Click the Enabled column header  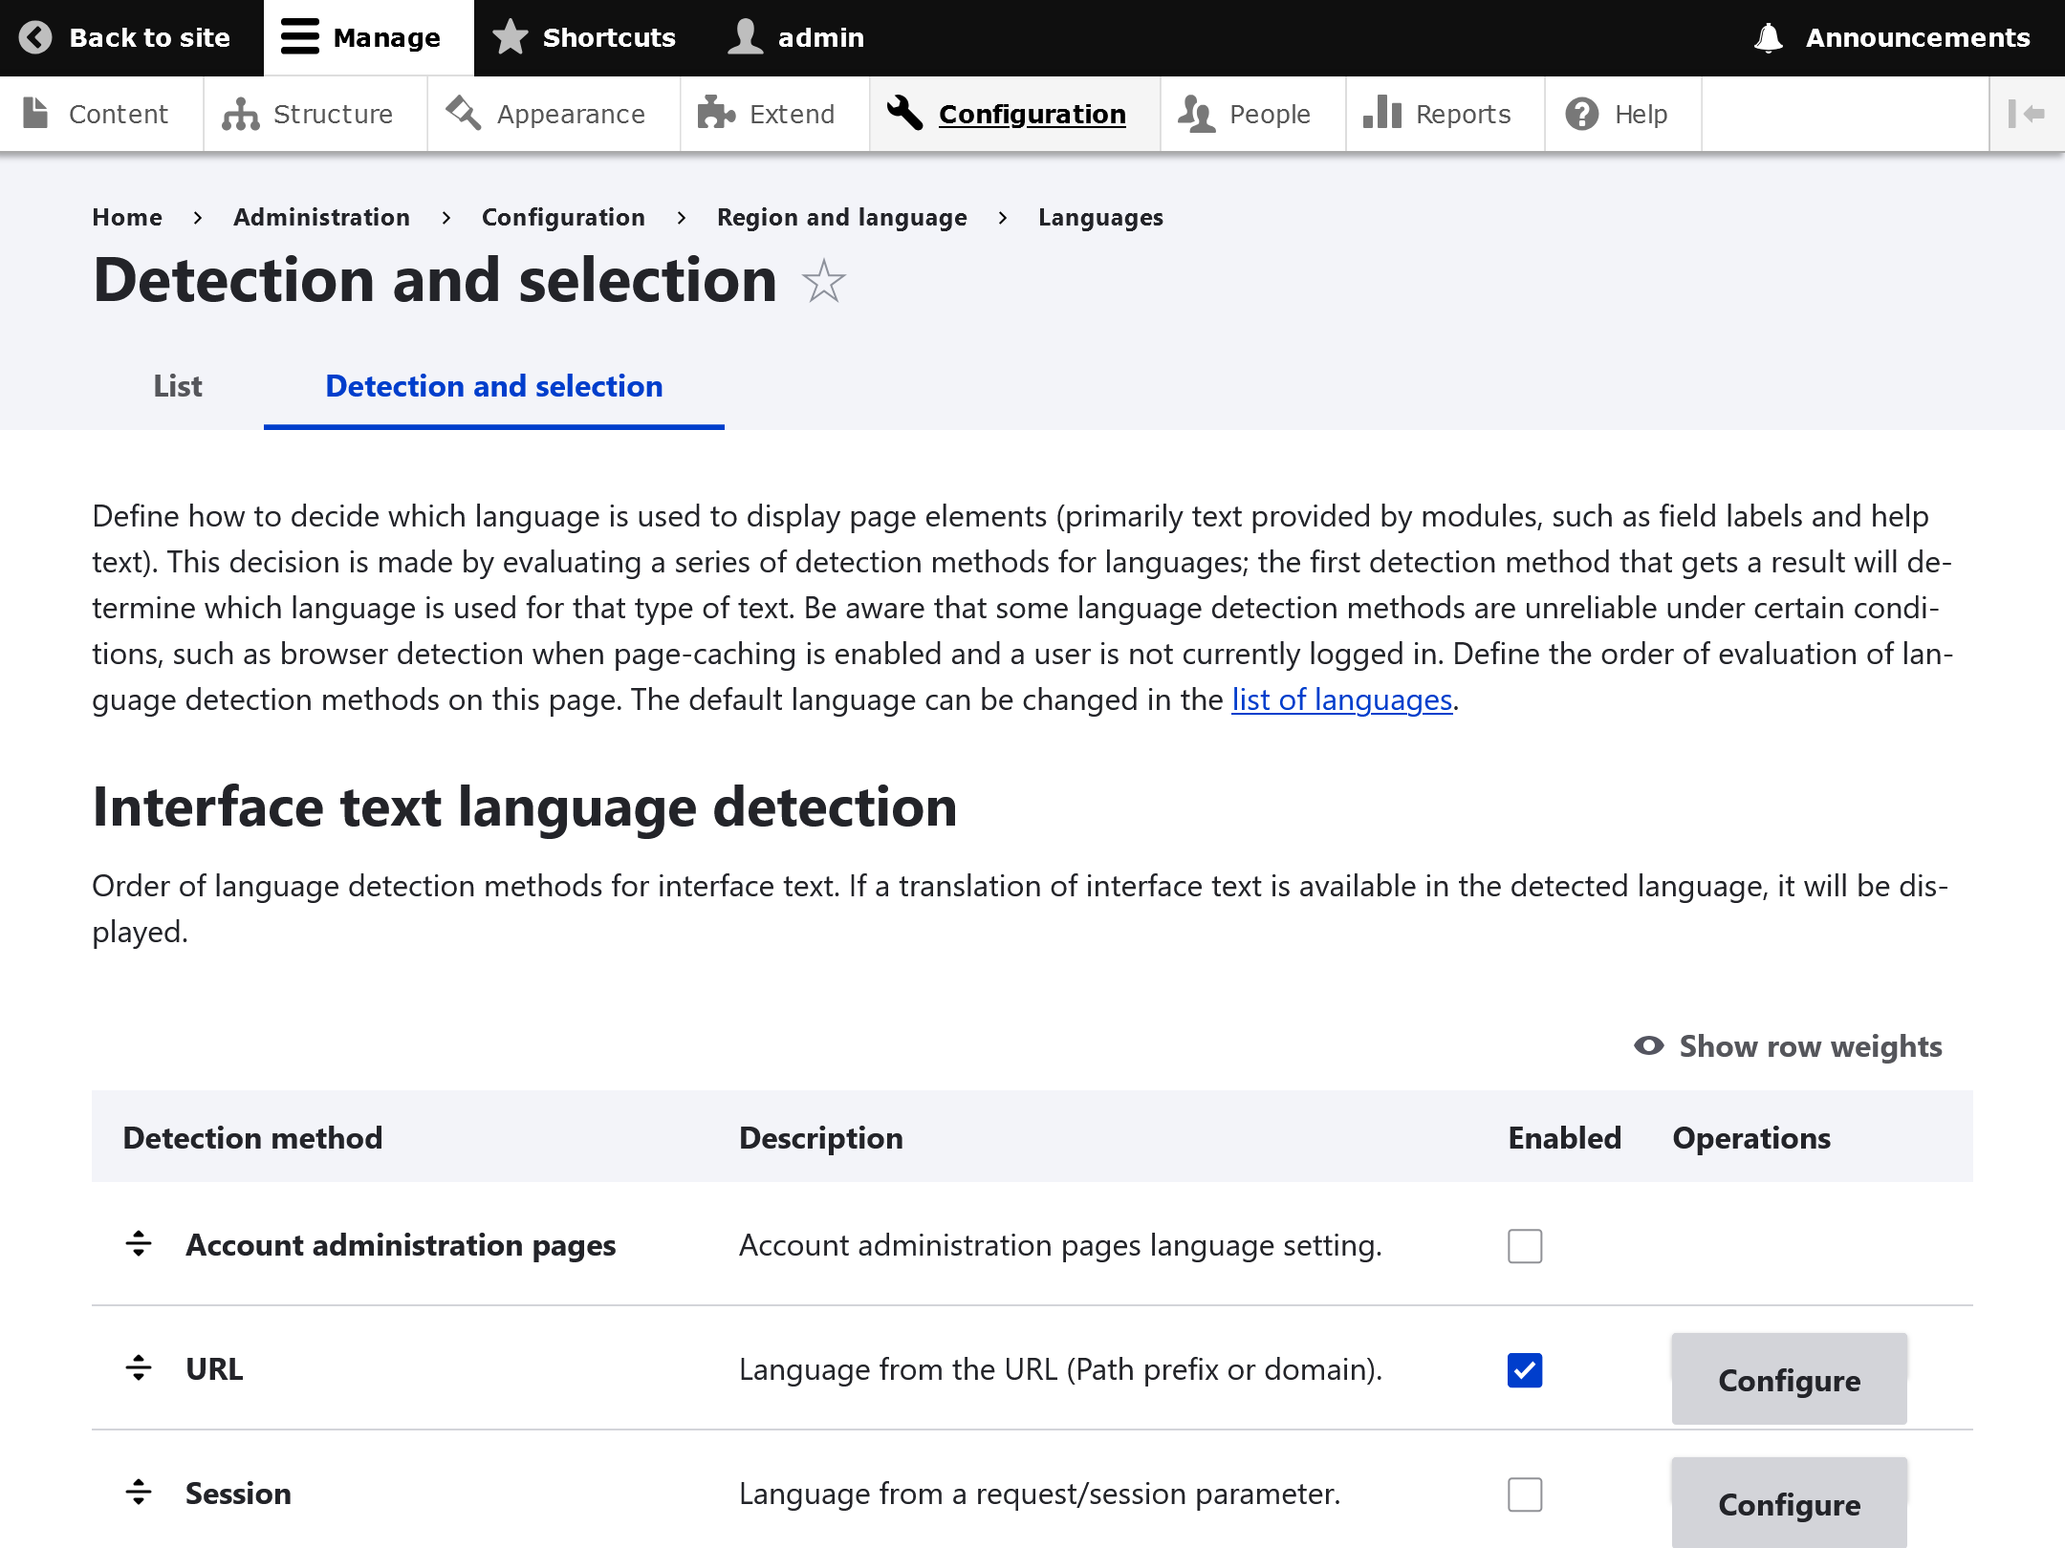tap(1565, 1137)
